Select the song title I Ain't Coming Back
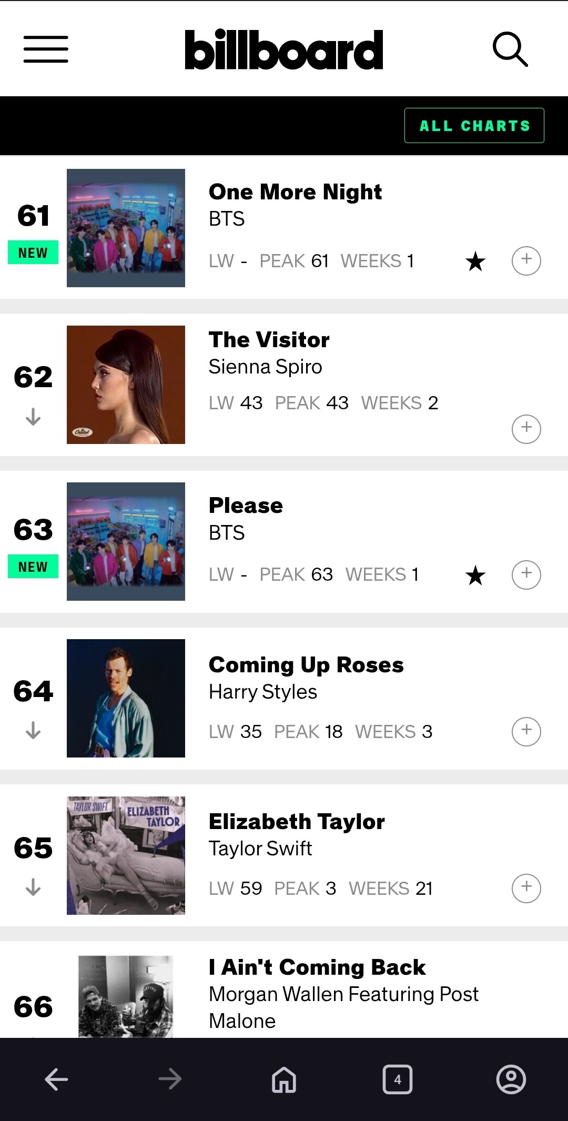 [x=317, y=967]
